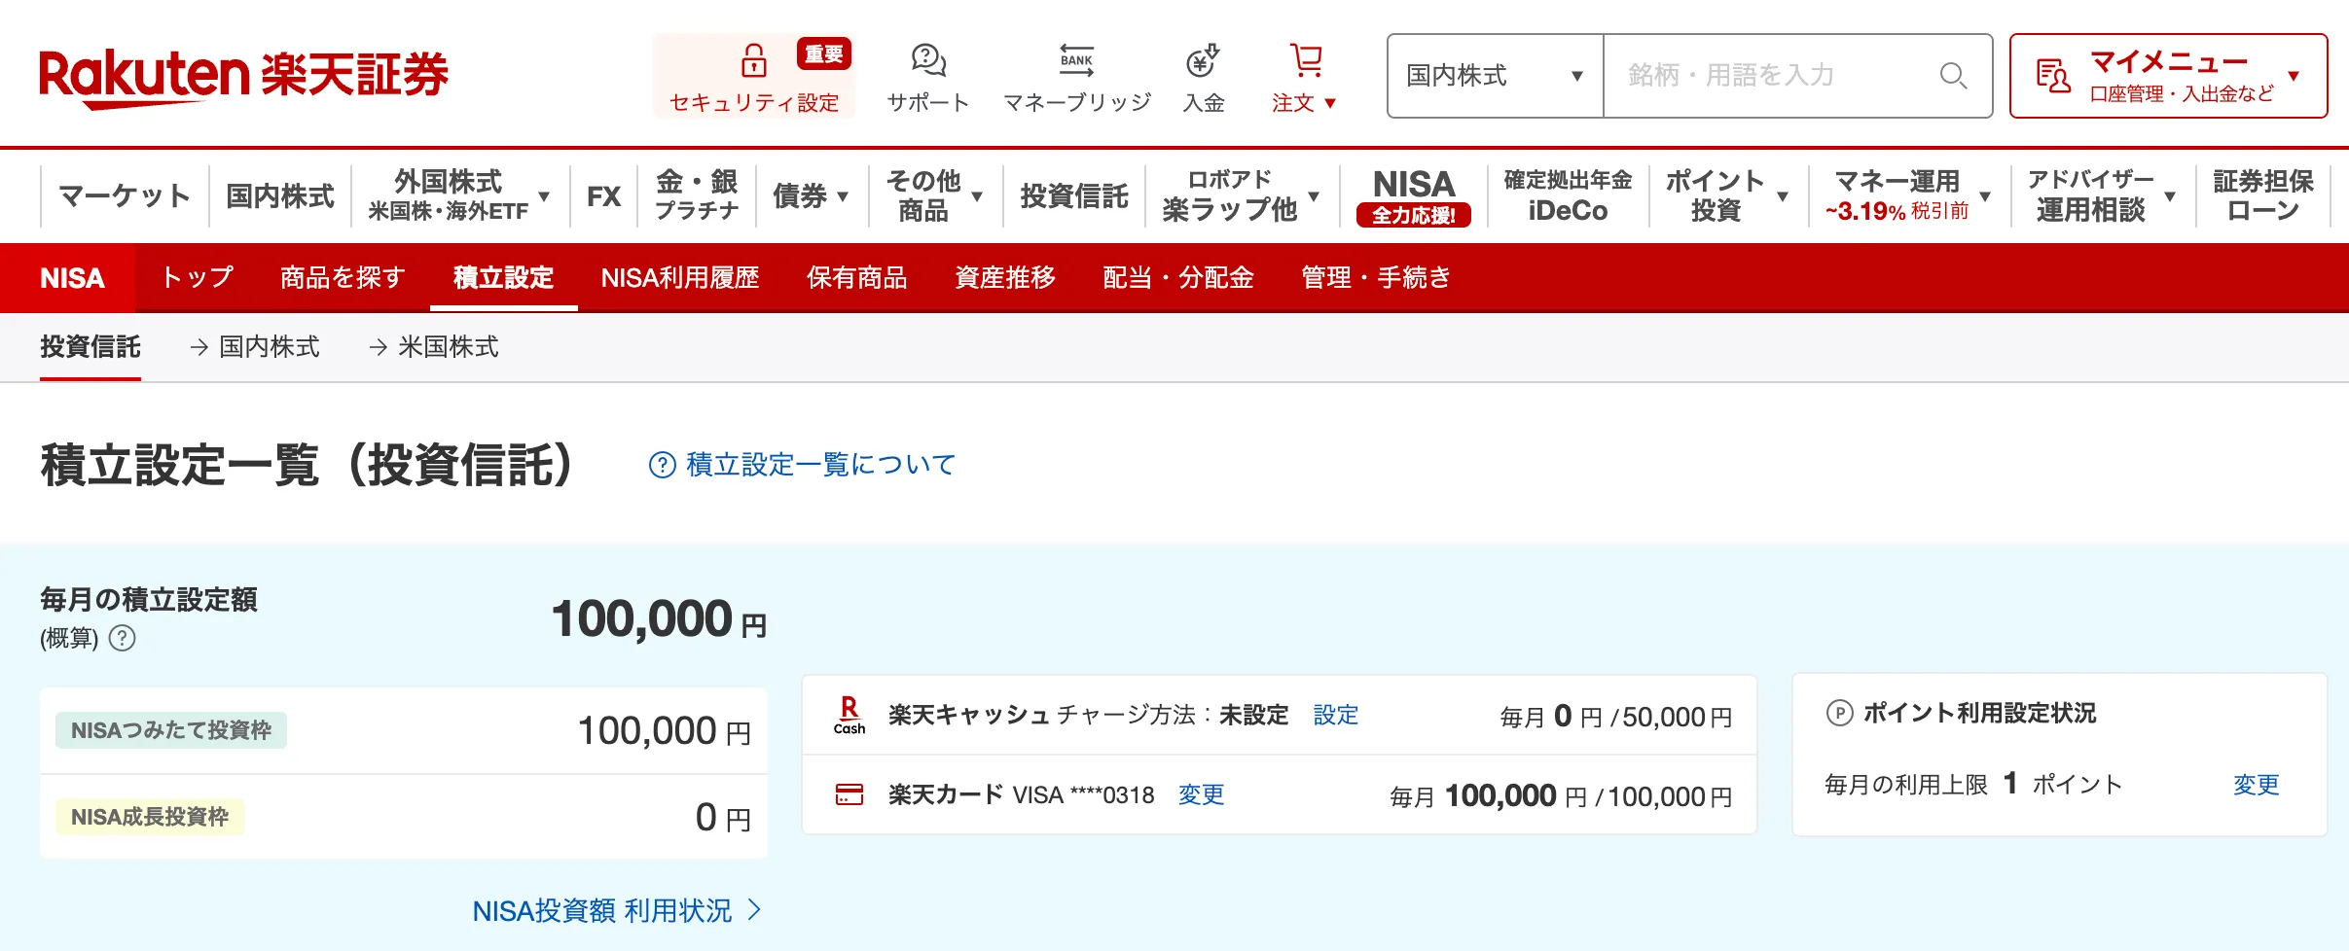Open the 国内株式 search category dropdown
Image resolution: width=2349 pixels, height=951 pixels.
click(x=1495, y=76)
